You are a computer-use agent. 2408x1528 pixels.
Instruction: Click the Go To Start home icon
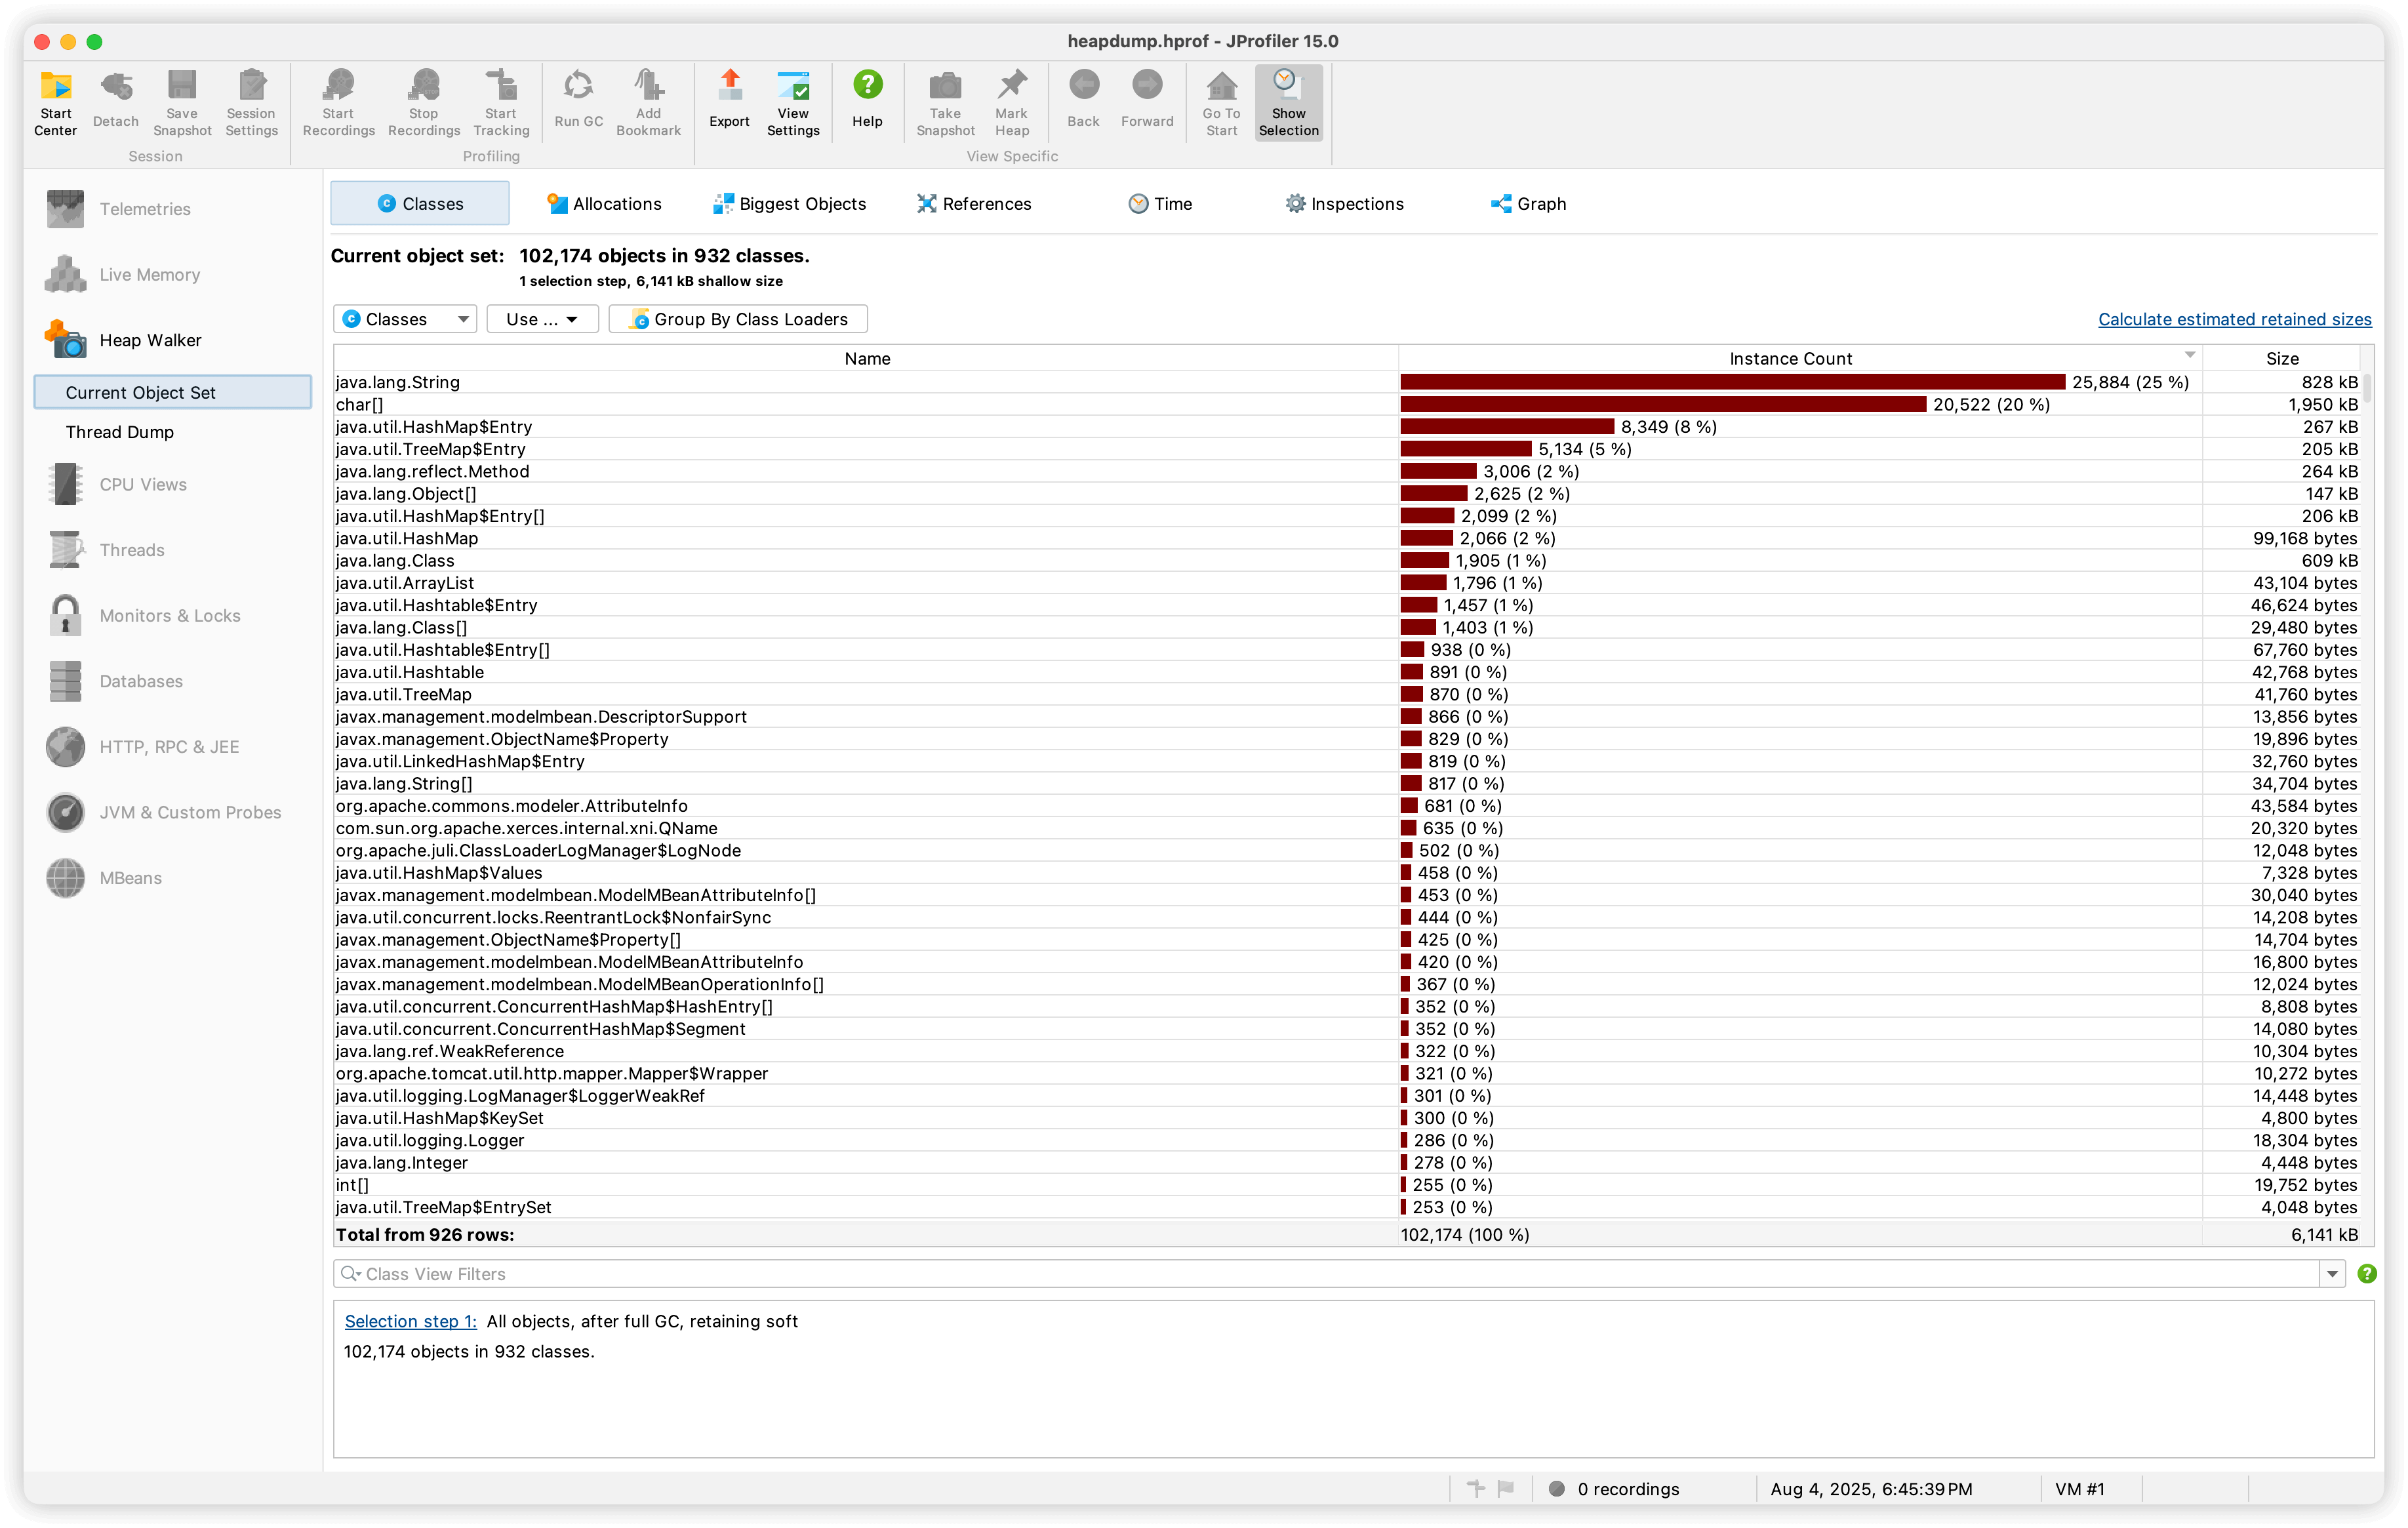coord(1221,103)
